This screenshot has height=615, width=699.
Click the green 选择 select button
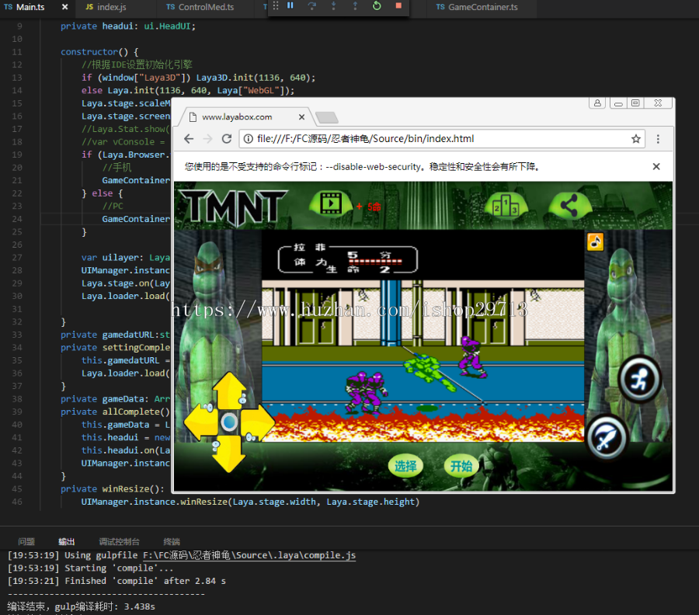[405, 466]
